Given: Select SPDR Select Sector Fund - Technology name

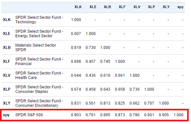Looking at the screenshot, I should click(39, 20).
